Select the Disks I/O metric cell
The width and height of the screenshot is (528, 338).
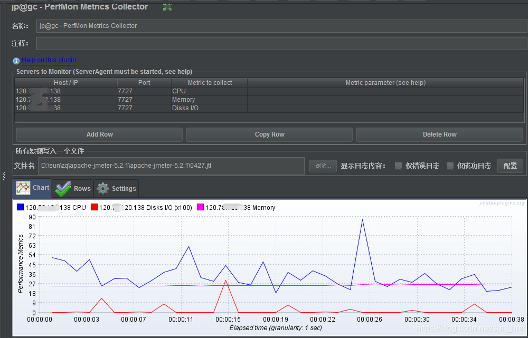tap(210, 108)
